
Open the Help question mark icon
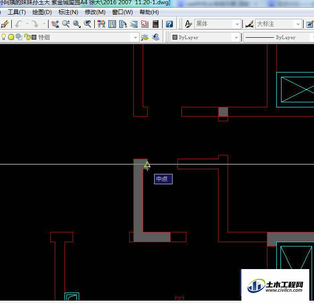click(x=169, y=24)
